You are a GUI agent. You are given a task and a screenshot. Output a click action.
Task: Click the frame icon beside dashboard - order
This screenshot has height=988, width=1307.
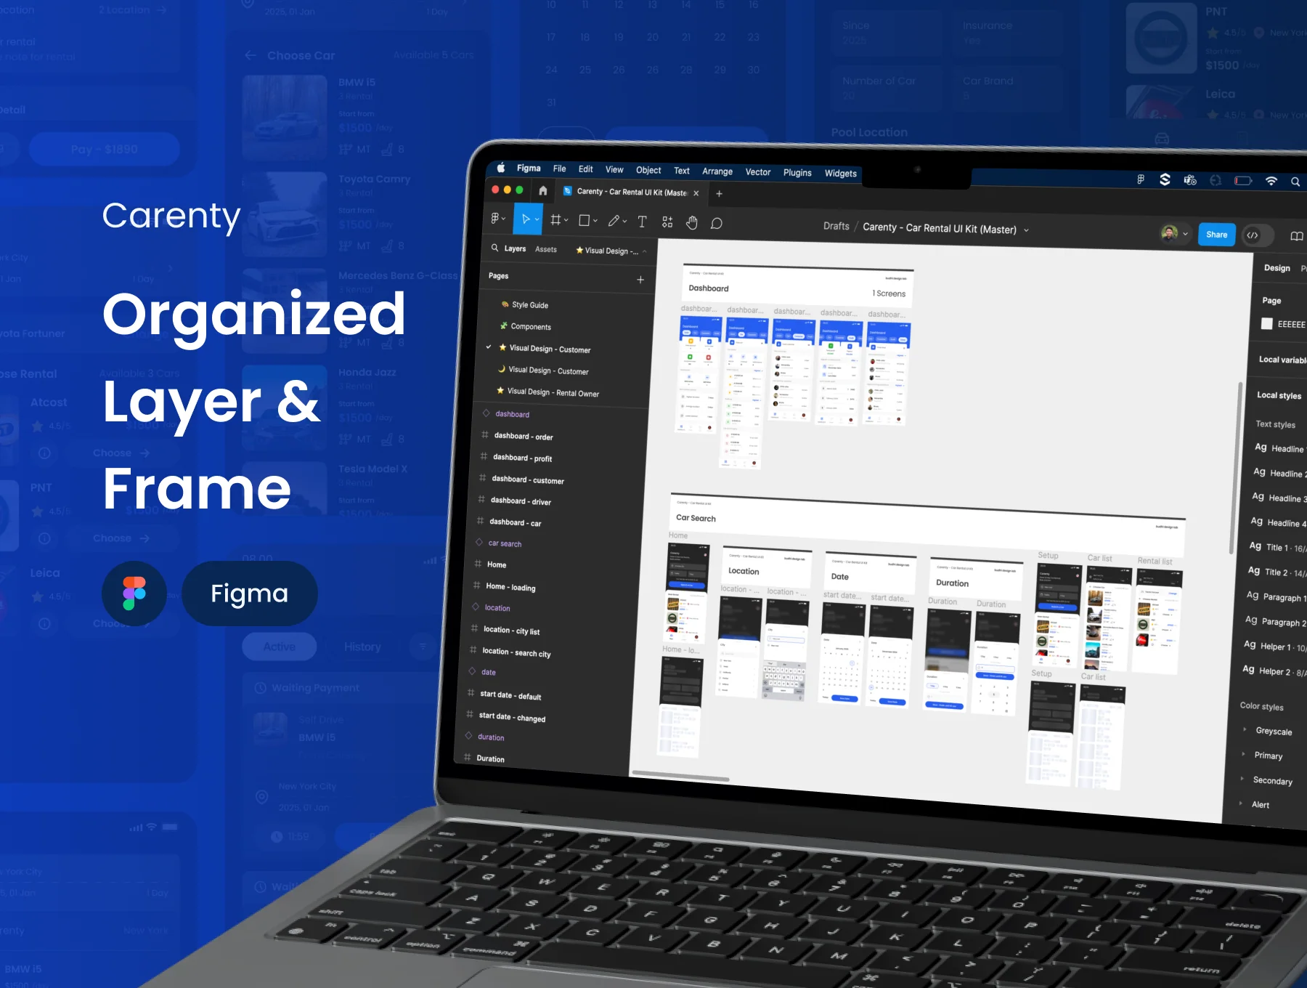coord(484,434)
